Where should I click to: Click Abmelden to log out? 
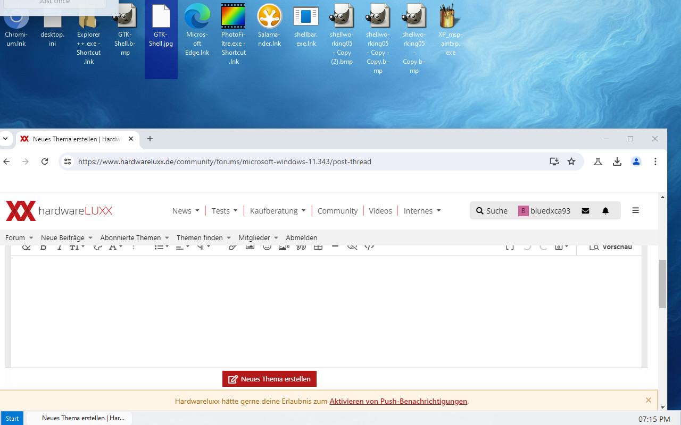pos(302,238)
